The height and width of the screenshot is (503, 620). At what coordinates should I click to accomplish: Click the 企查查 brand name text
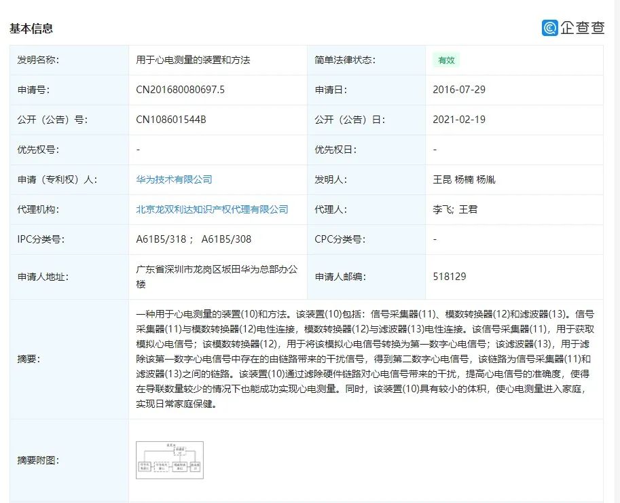582,28
